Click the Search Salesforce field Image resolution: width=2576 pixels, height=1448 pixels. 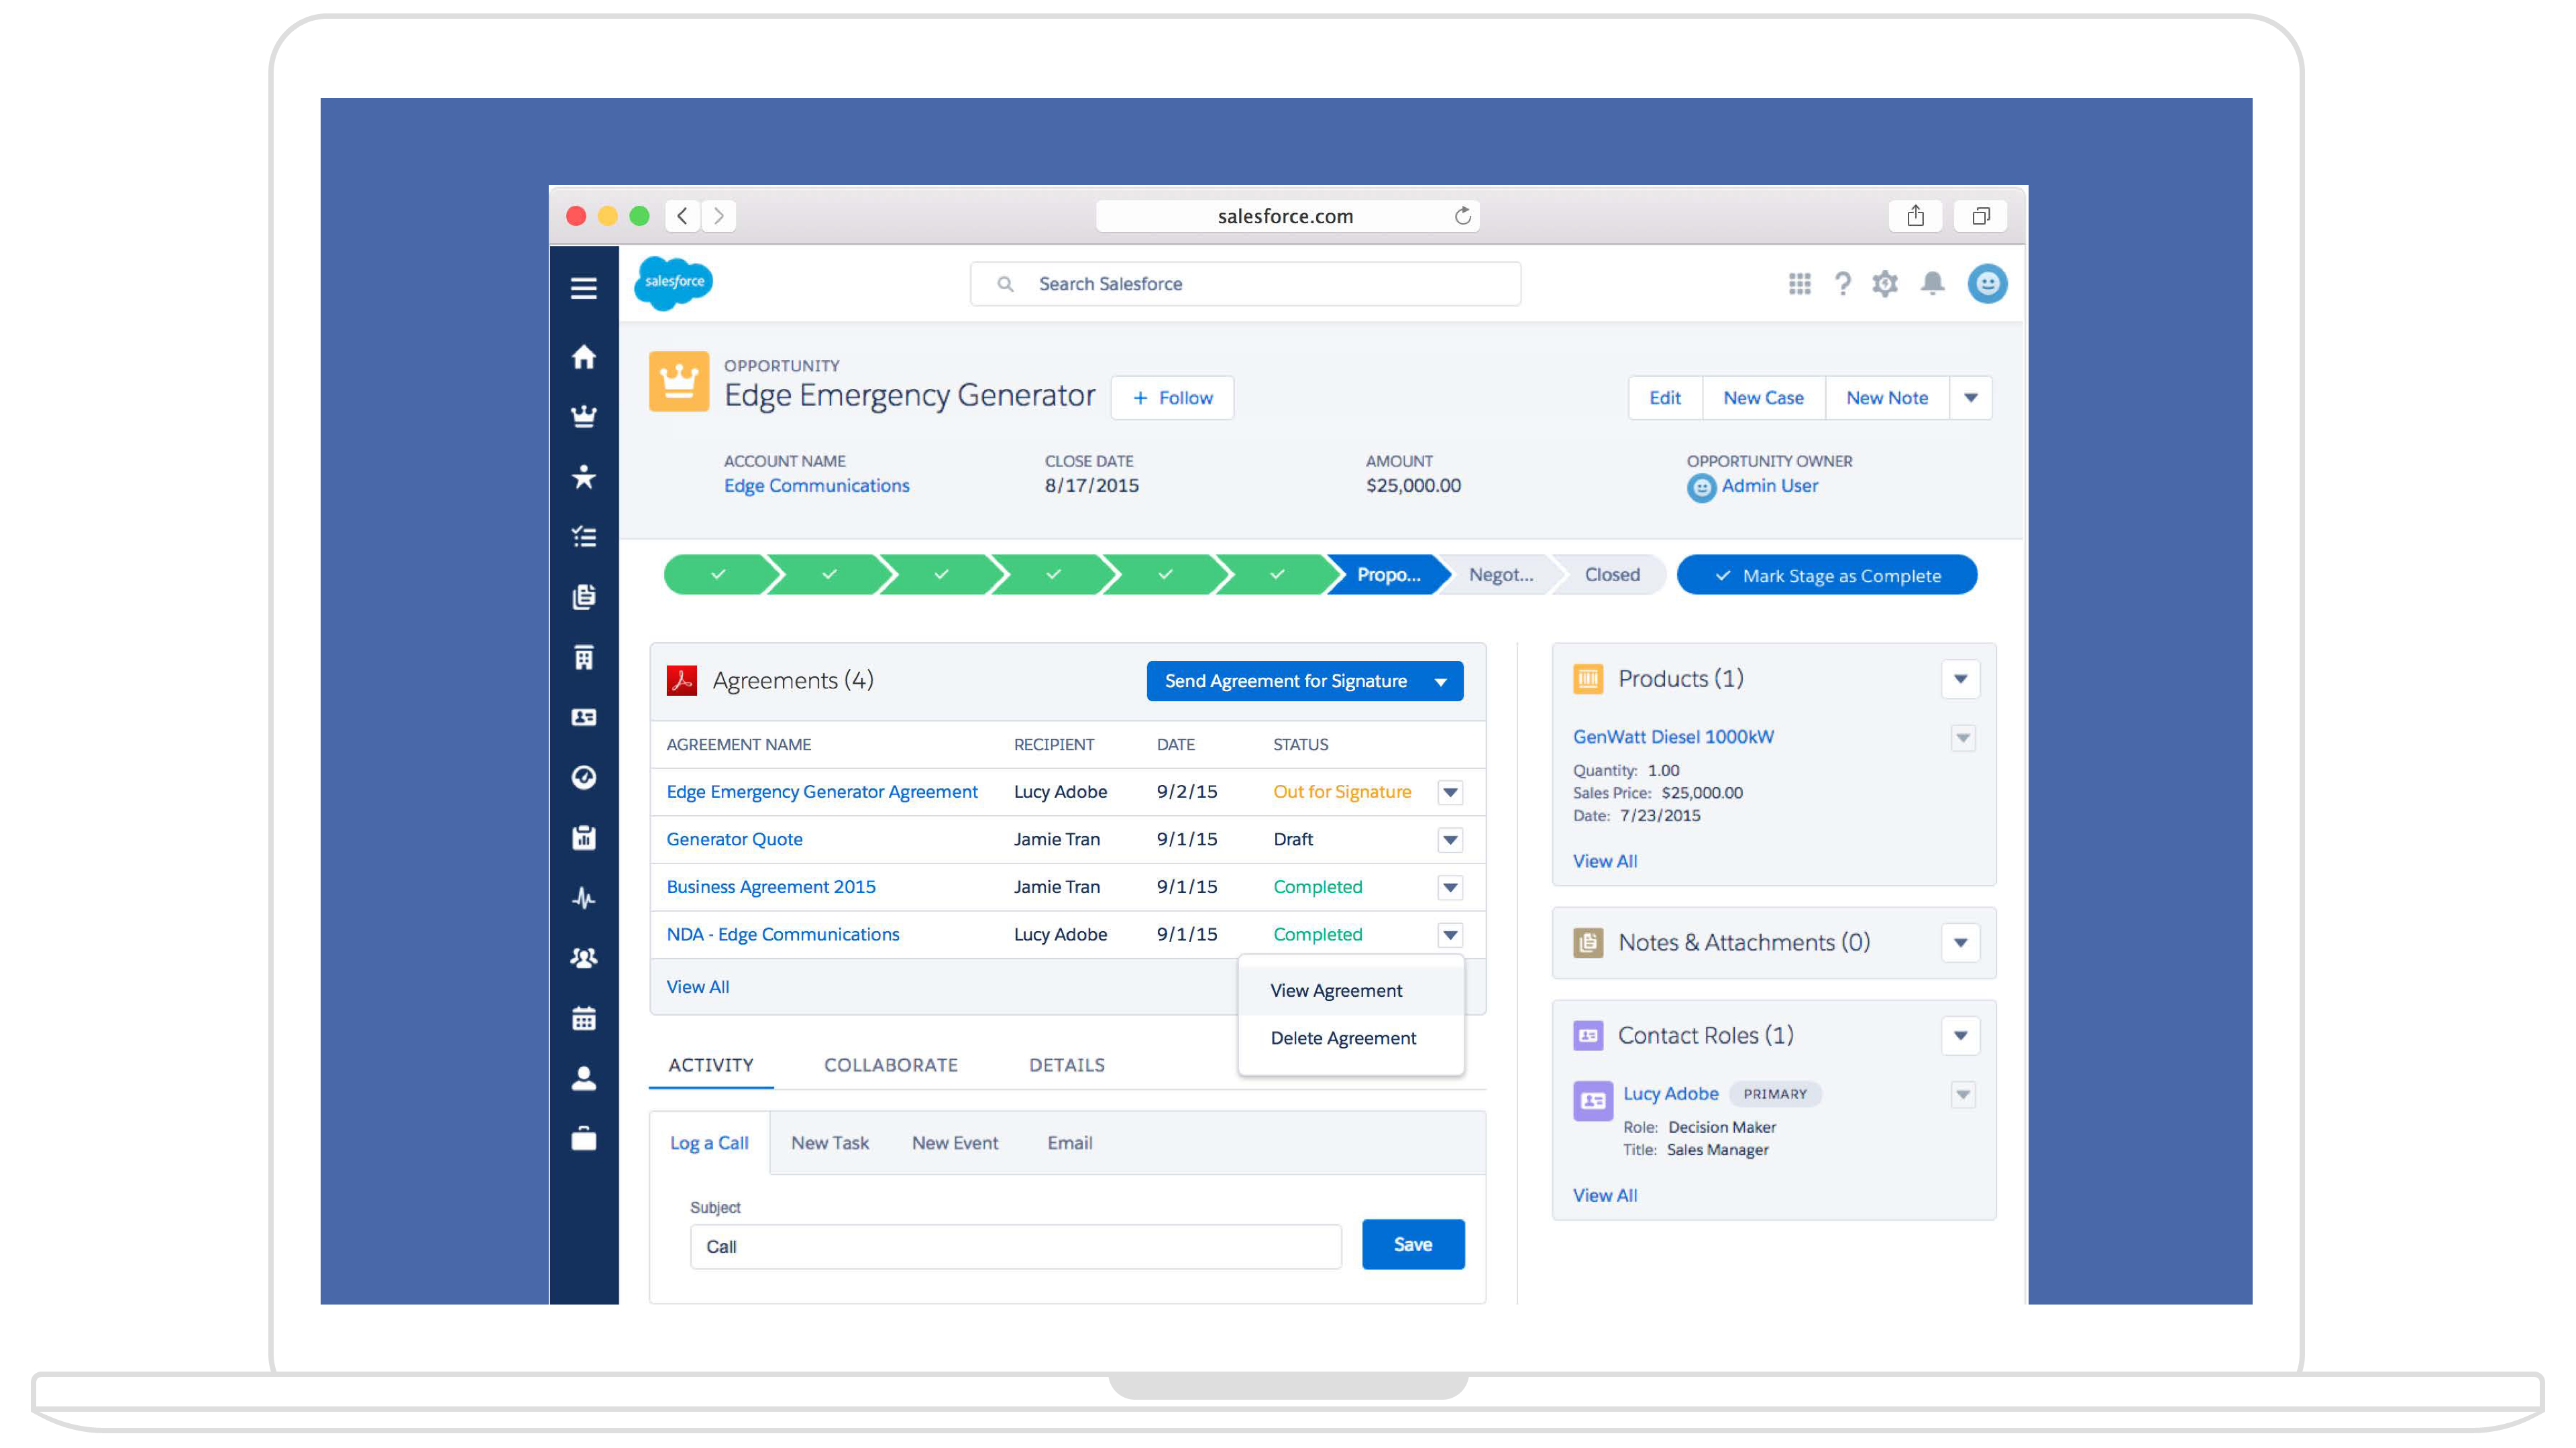[x=1245, y=284]
